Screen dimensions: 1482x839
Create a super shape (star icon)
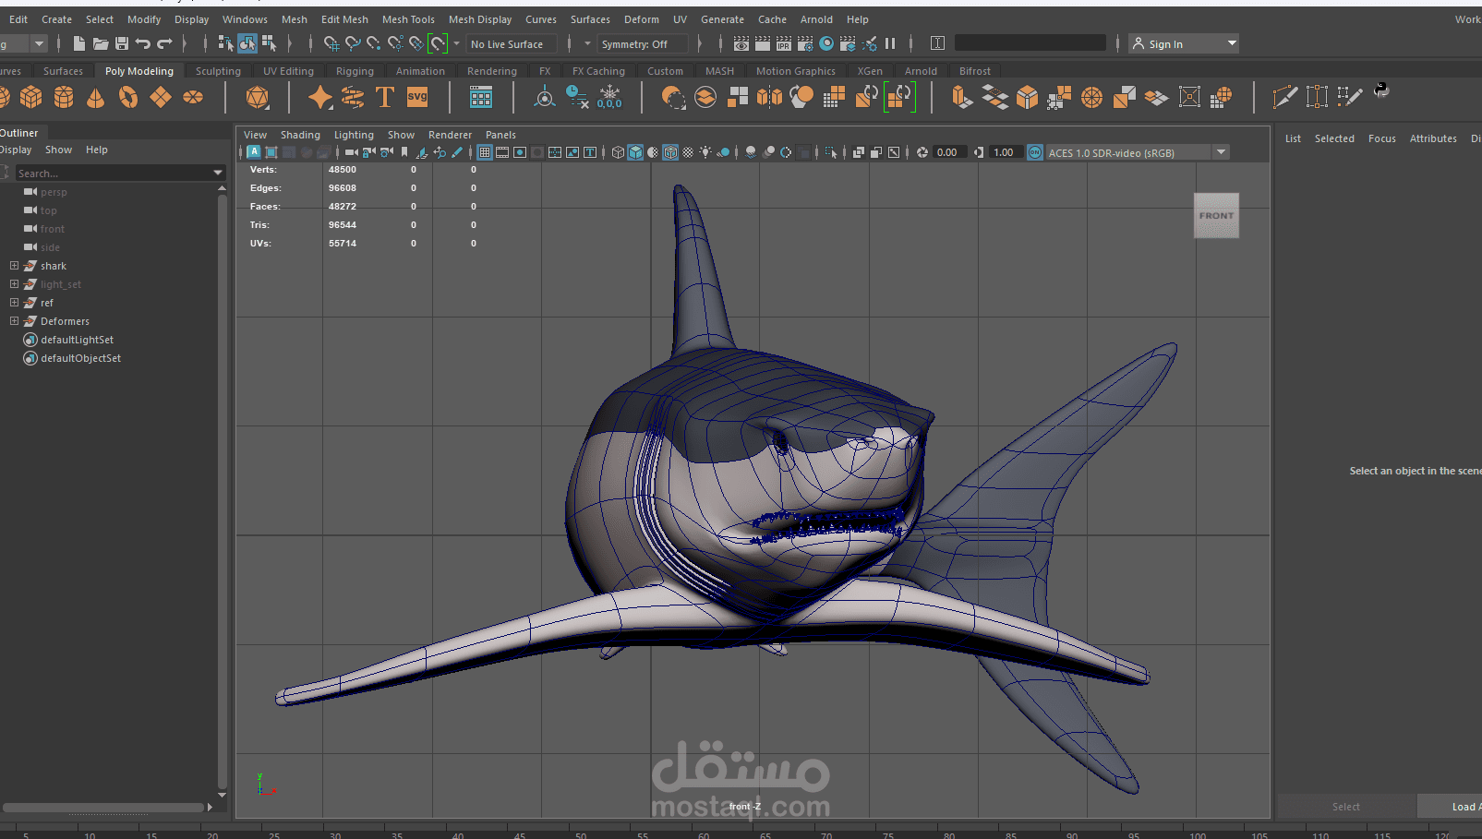click(x=320, y=97)
